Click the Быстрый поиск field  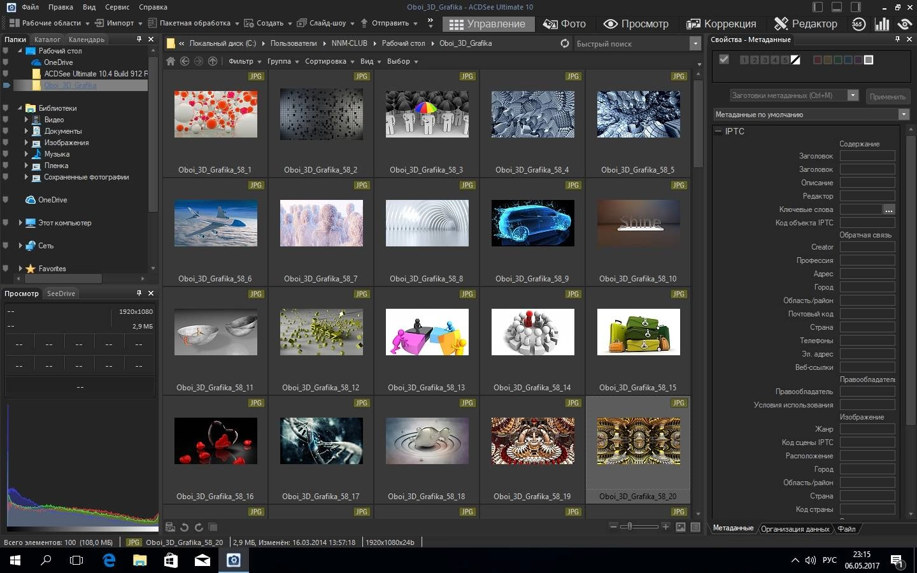coord(631,43)
